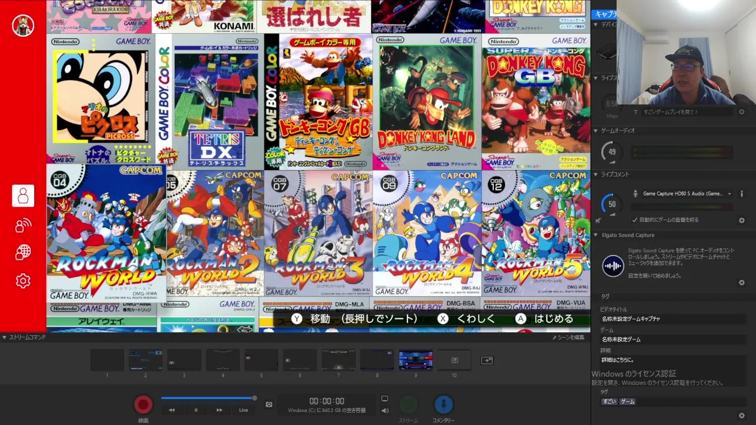Select scene thumbnail 4
The image size is (756, 425).
(223, 360)
